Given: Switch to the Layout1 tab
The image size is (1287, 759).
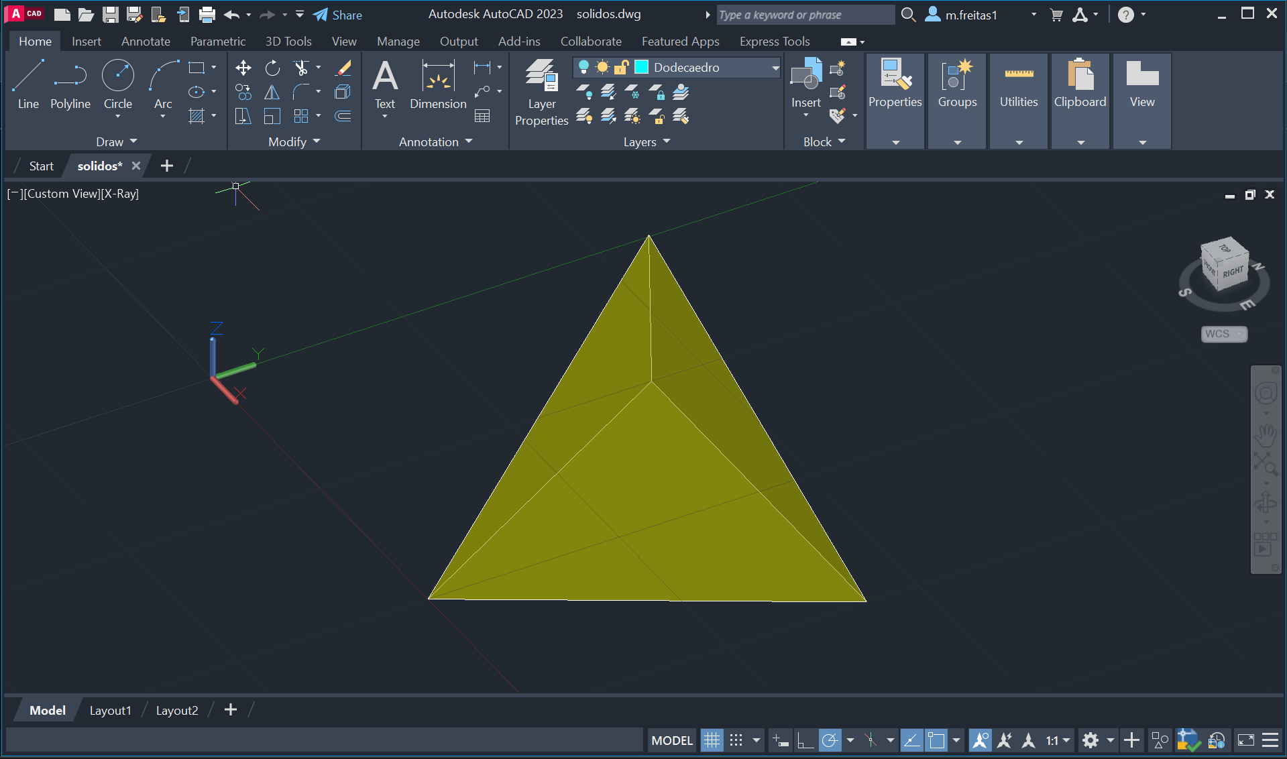Looking at the screenshot, I should coord(110,710).
